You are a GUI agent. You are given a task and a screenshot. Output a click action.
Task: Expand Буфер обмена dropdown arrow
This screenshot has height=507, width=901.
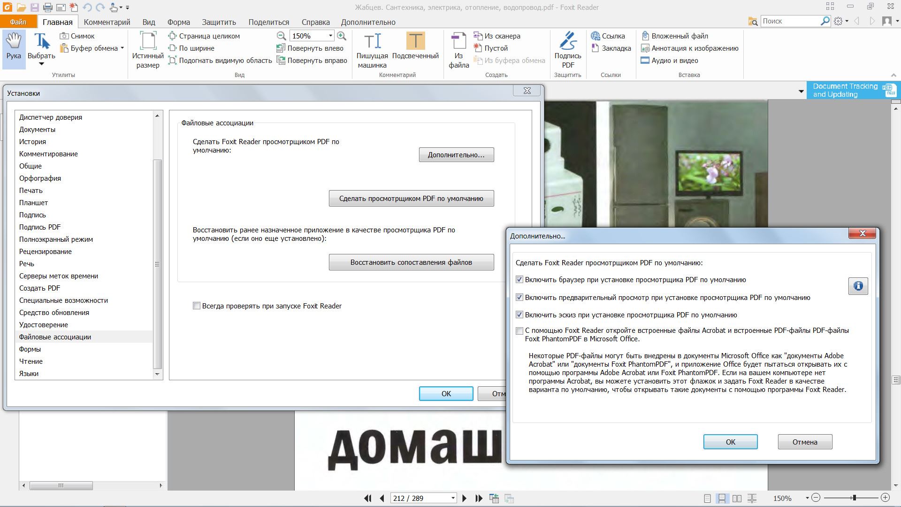click(122, 48)
